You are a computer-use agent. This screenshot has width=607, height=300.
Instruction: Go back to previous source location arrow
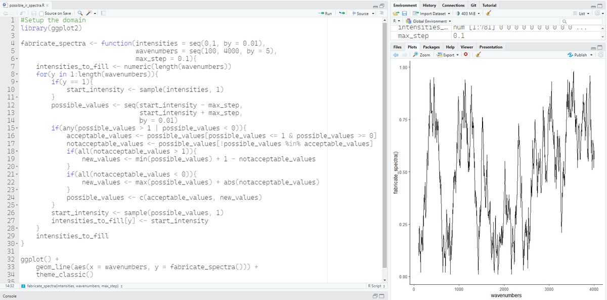(x=5, y=13)
